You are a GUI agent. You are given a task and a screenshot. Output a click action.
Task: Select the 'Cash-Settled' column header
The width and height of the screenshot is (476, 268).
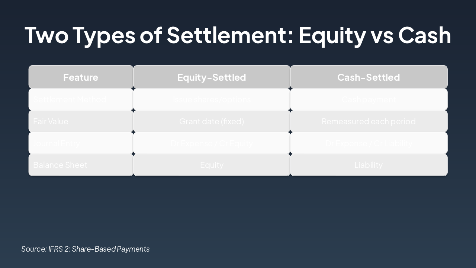pos(369,77)
